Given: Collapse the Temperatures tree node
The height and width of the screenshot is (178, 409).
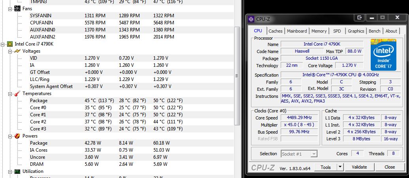Looking at the screenshot, I should (10, 94).
